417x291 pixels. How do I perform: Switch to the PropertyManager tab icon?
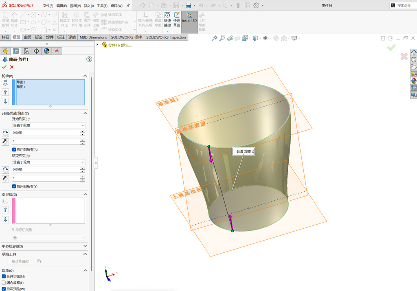tap(16, 51)
